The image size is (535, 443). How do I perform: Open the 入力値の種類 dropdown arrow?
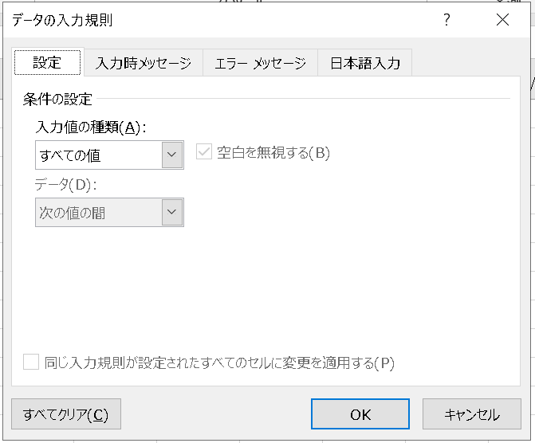(x=172, y=155)
